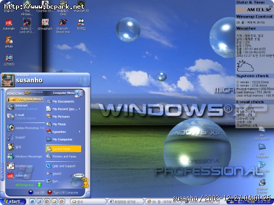Launch Starcraft Brood War desktop shortcut
The width and height of the screenshot is (274, 205).
(x=63, y=26)
